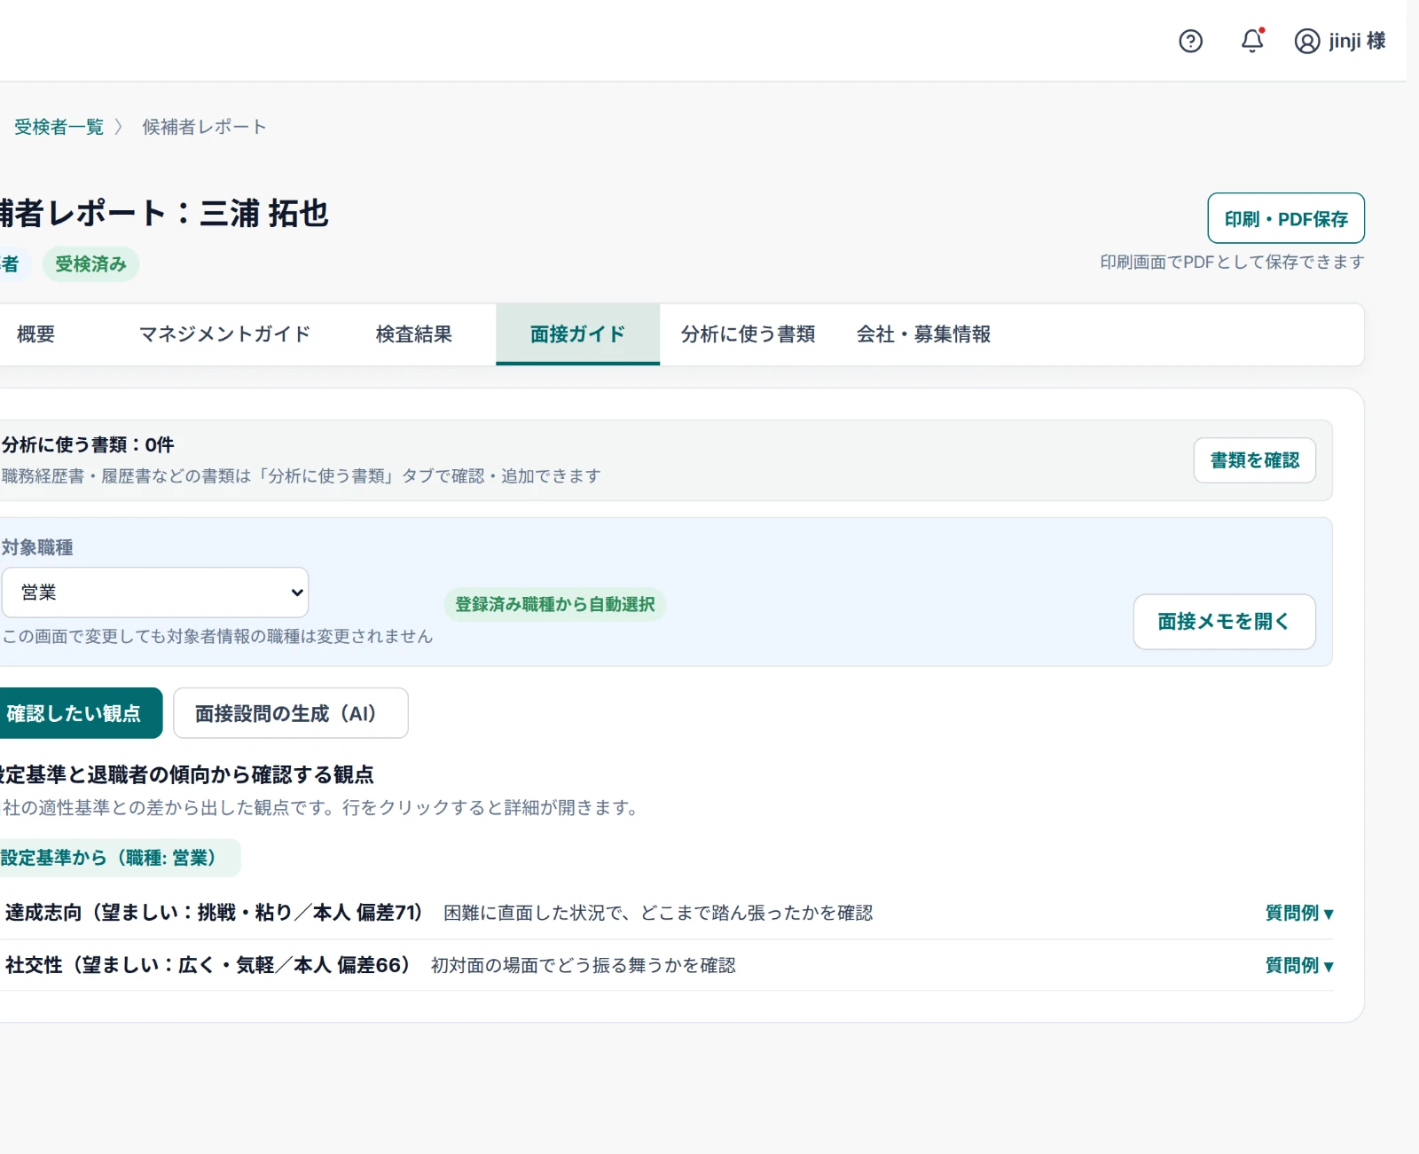Click the 書類を確認 button
Image resolution: width=1419 pixels, height=1154 pixels.
[x=1254, y=460]
